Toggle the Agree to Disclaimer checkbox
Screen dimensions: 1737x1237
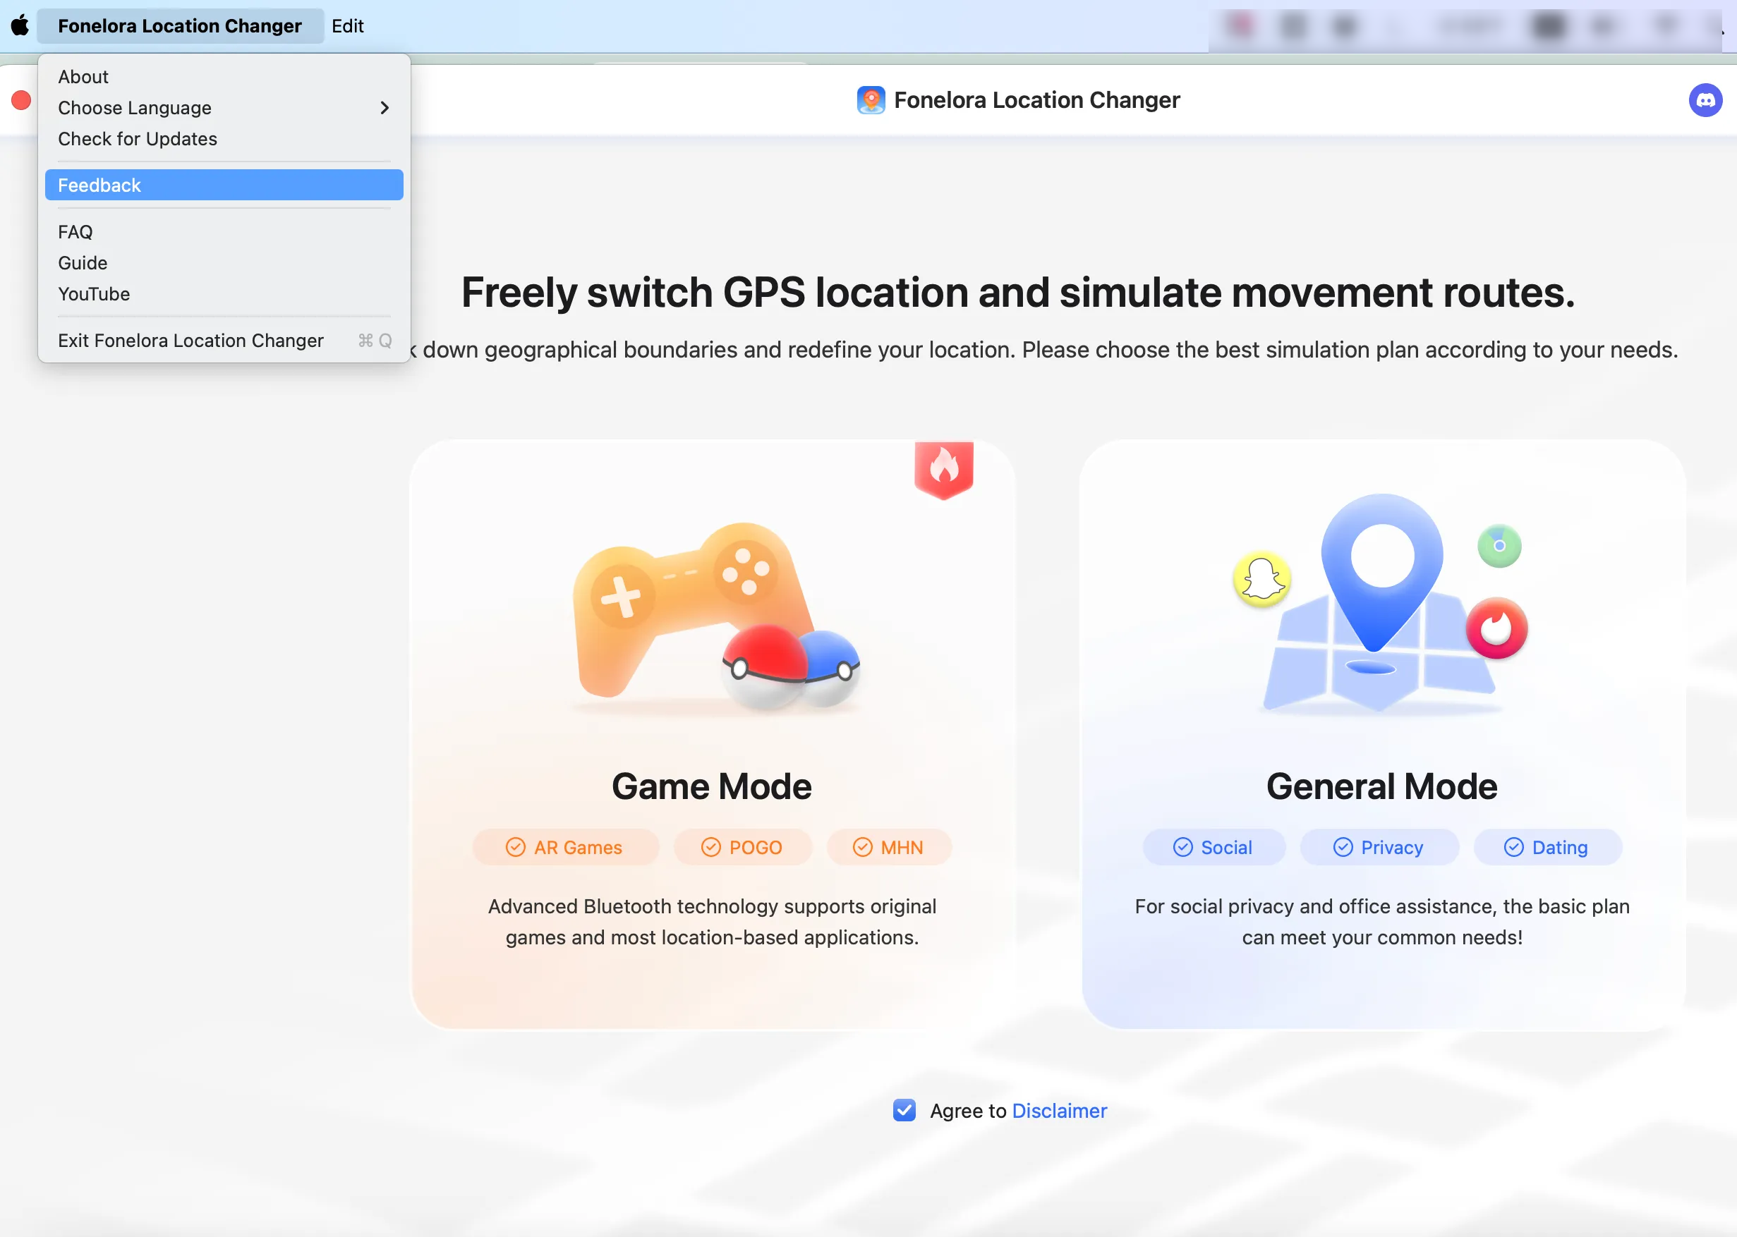pyautogui.click(x=904, y=1110)
